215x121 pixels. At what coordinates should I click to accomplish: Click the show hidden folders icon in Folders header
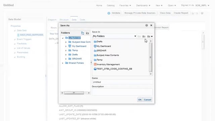(x=87, y=33)
